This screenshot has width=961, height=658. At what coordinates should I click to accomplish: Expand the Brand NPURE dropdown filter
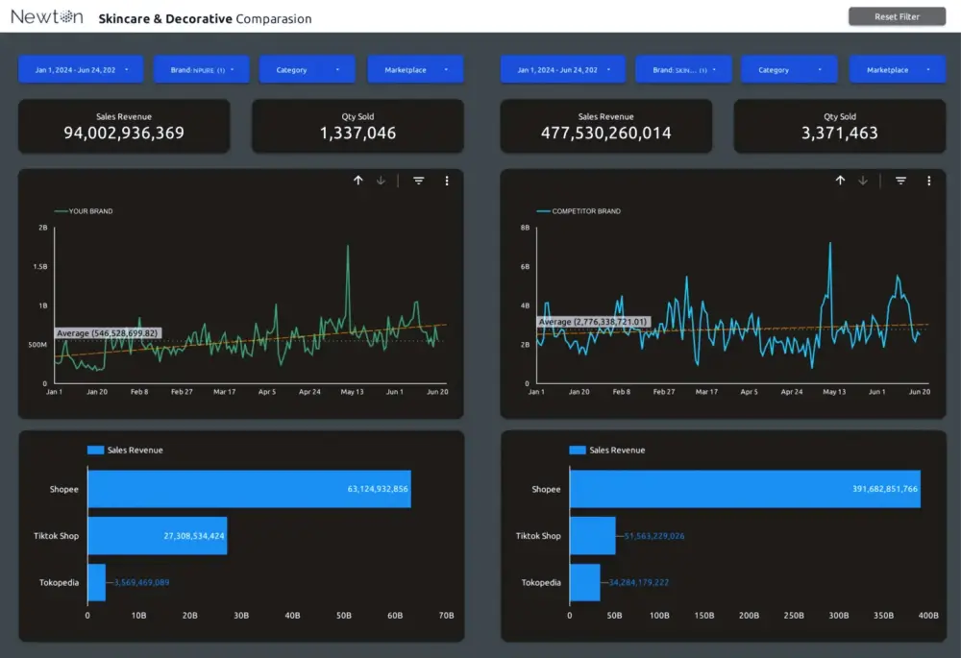[202, 69]
